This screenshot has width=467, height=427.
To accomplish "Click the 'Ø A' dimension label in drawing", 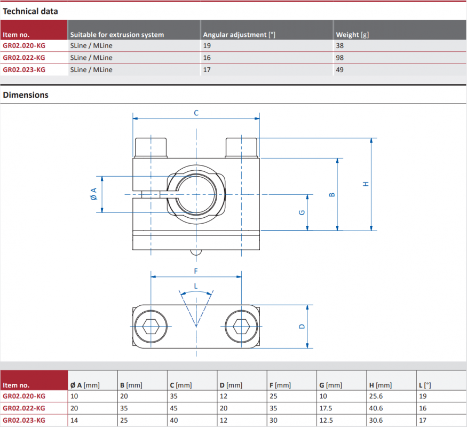I will 93,194.
